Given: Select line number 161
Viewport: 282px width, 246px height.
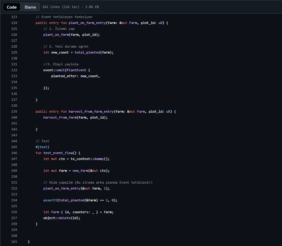Looking at the screenshot, I should [x=14, y=242].
